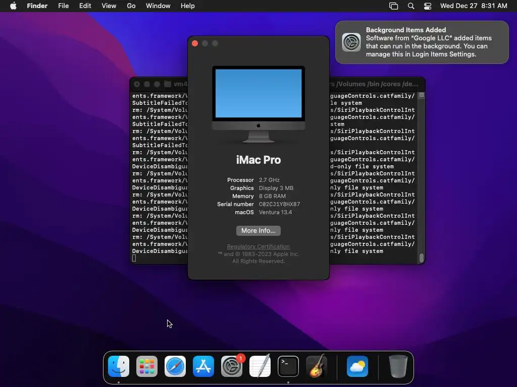The width and height of the screenshot is (517, 387).
Task: Open TextEdit from the Dock
Action: point(260,366)
